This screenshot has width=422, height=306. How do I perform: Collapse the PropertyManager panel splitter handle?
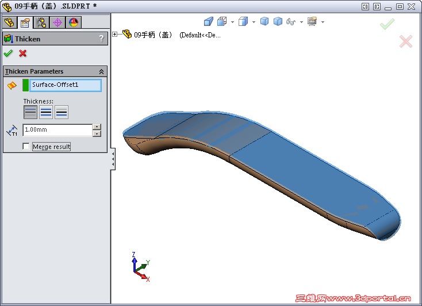pyautogui.click(x=113, y=159)
